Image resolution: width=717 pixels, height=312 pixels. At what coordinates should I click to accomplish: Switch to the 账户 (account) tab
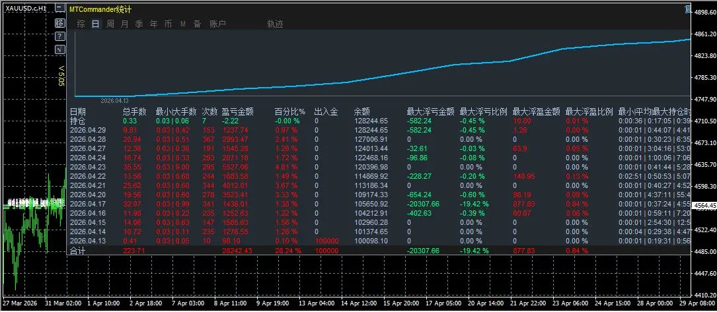[217, 24]
